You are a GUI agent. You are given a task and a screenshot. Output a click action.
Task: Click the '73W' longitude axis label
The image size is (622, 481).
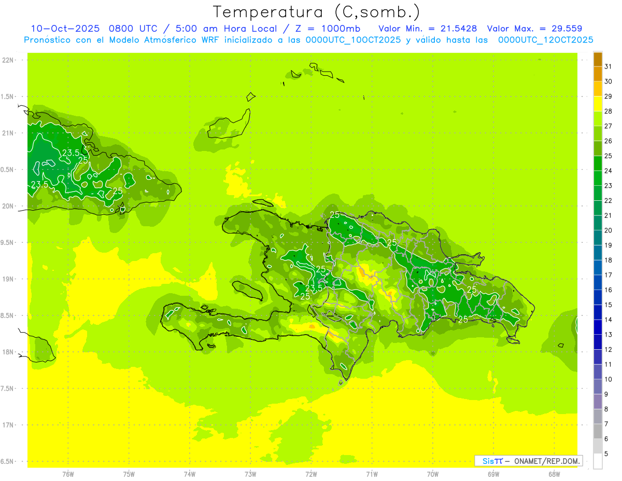(x=250, y=474)
